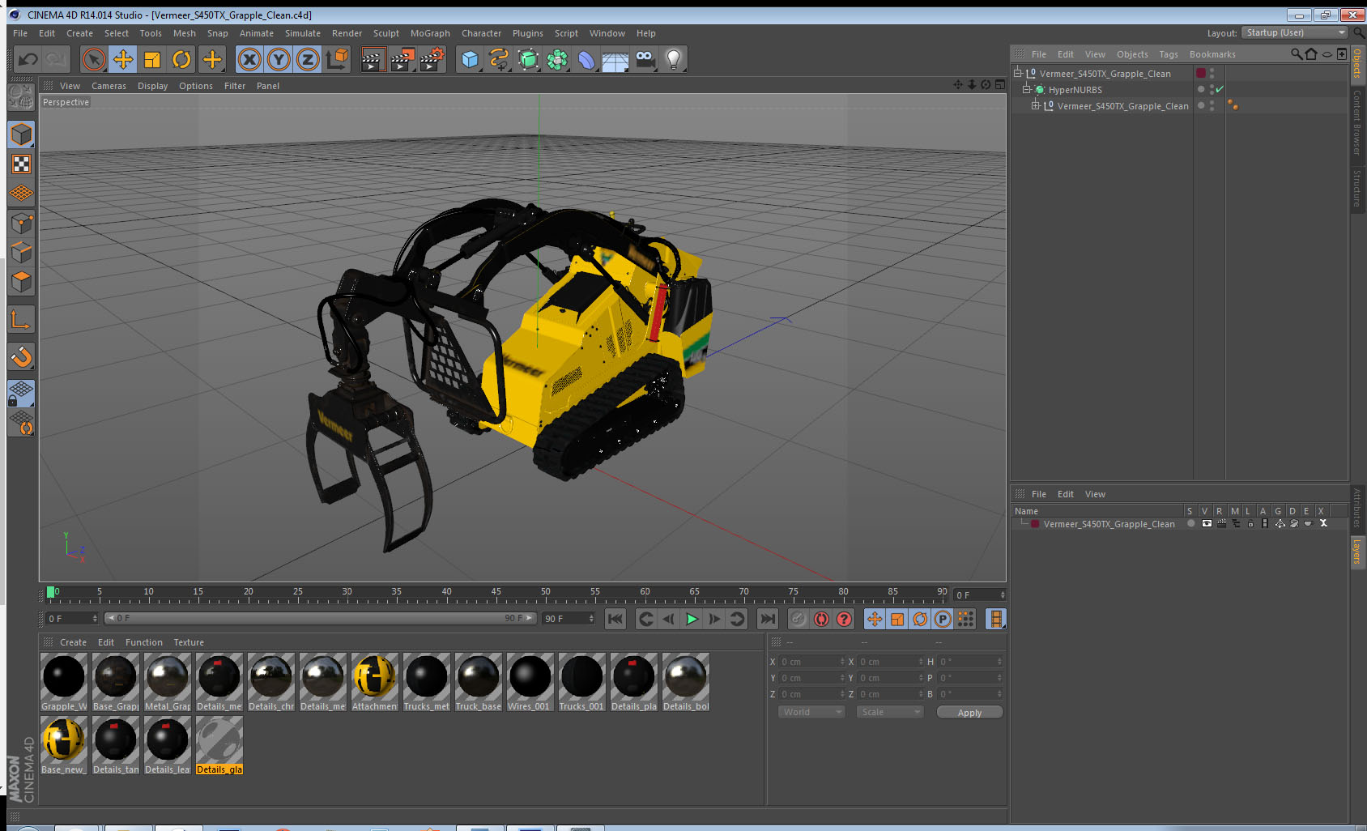Open the Material Manager Function menu
1367x831 pixels.
[143, 642]
